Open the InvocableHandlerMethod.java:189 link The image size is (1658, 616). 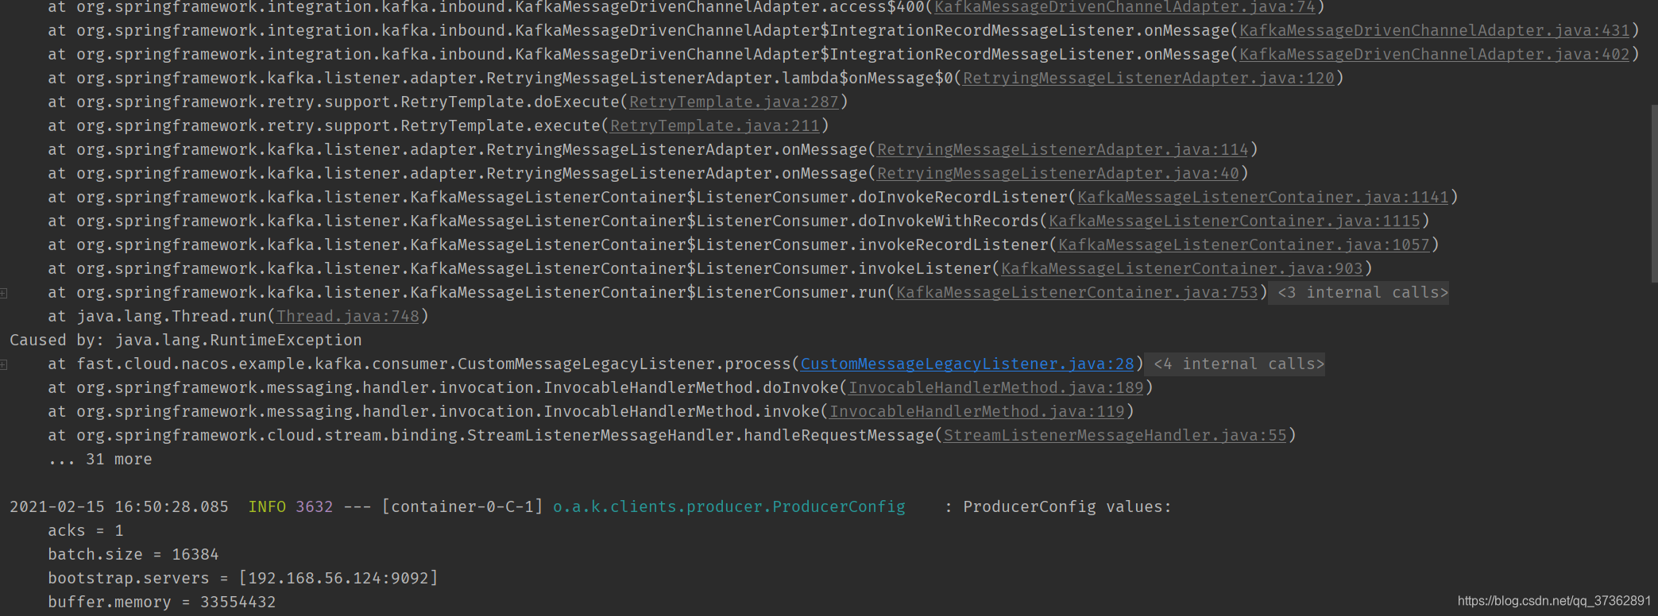pos(996,388)
